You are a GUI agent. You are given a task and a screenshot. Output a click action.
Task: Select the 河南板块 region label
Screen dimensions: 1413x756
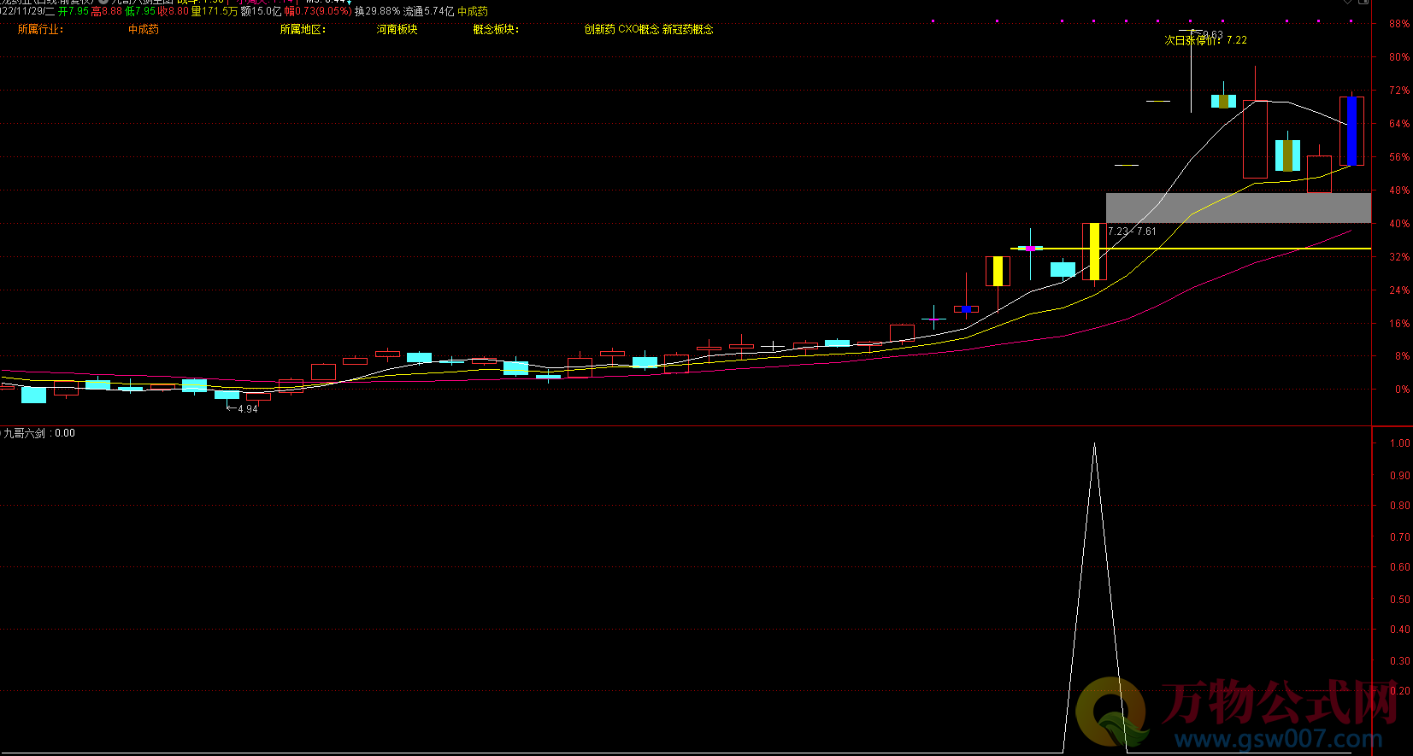click(x=397, y=29)
